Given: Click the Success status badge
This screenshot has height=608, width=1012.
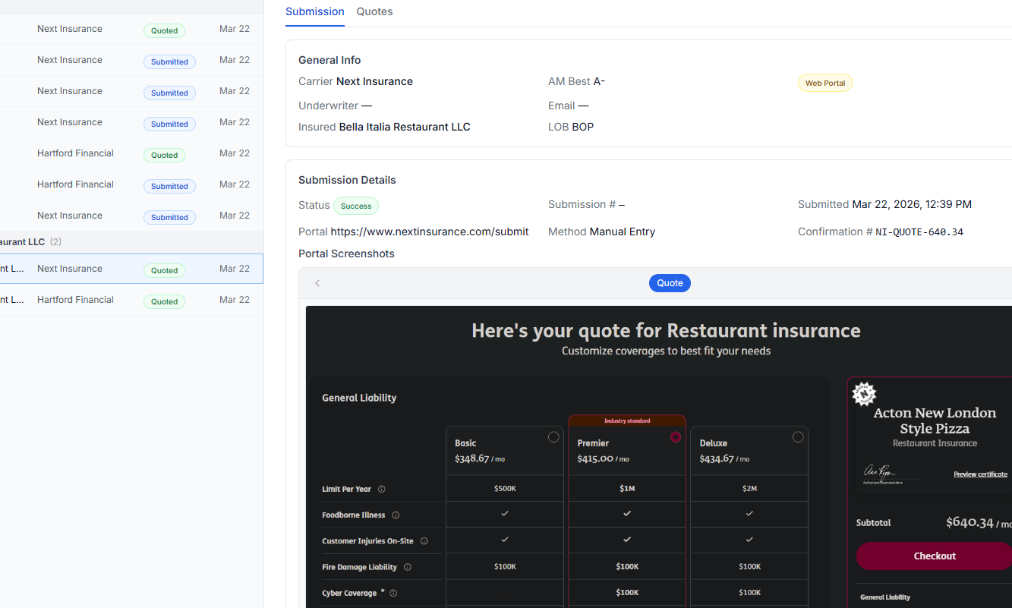Looking at the screenshot, I should point(355,206).
